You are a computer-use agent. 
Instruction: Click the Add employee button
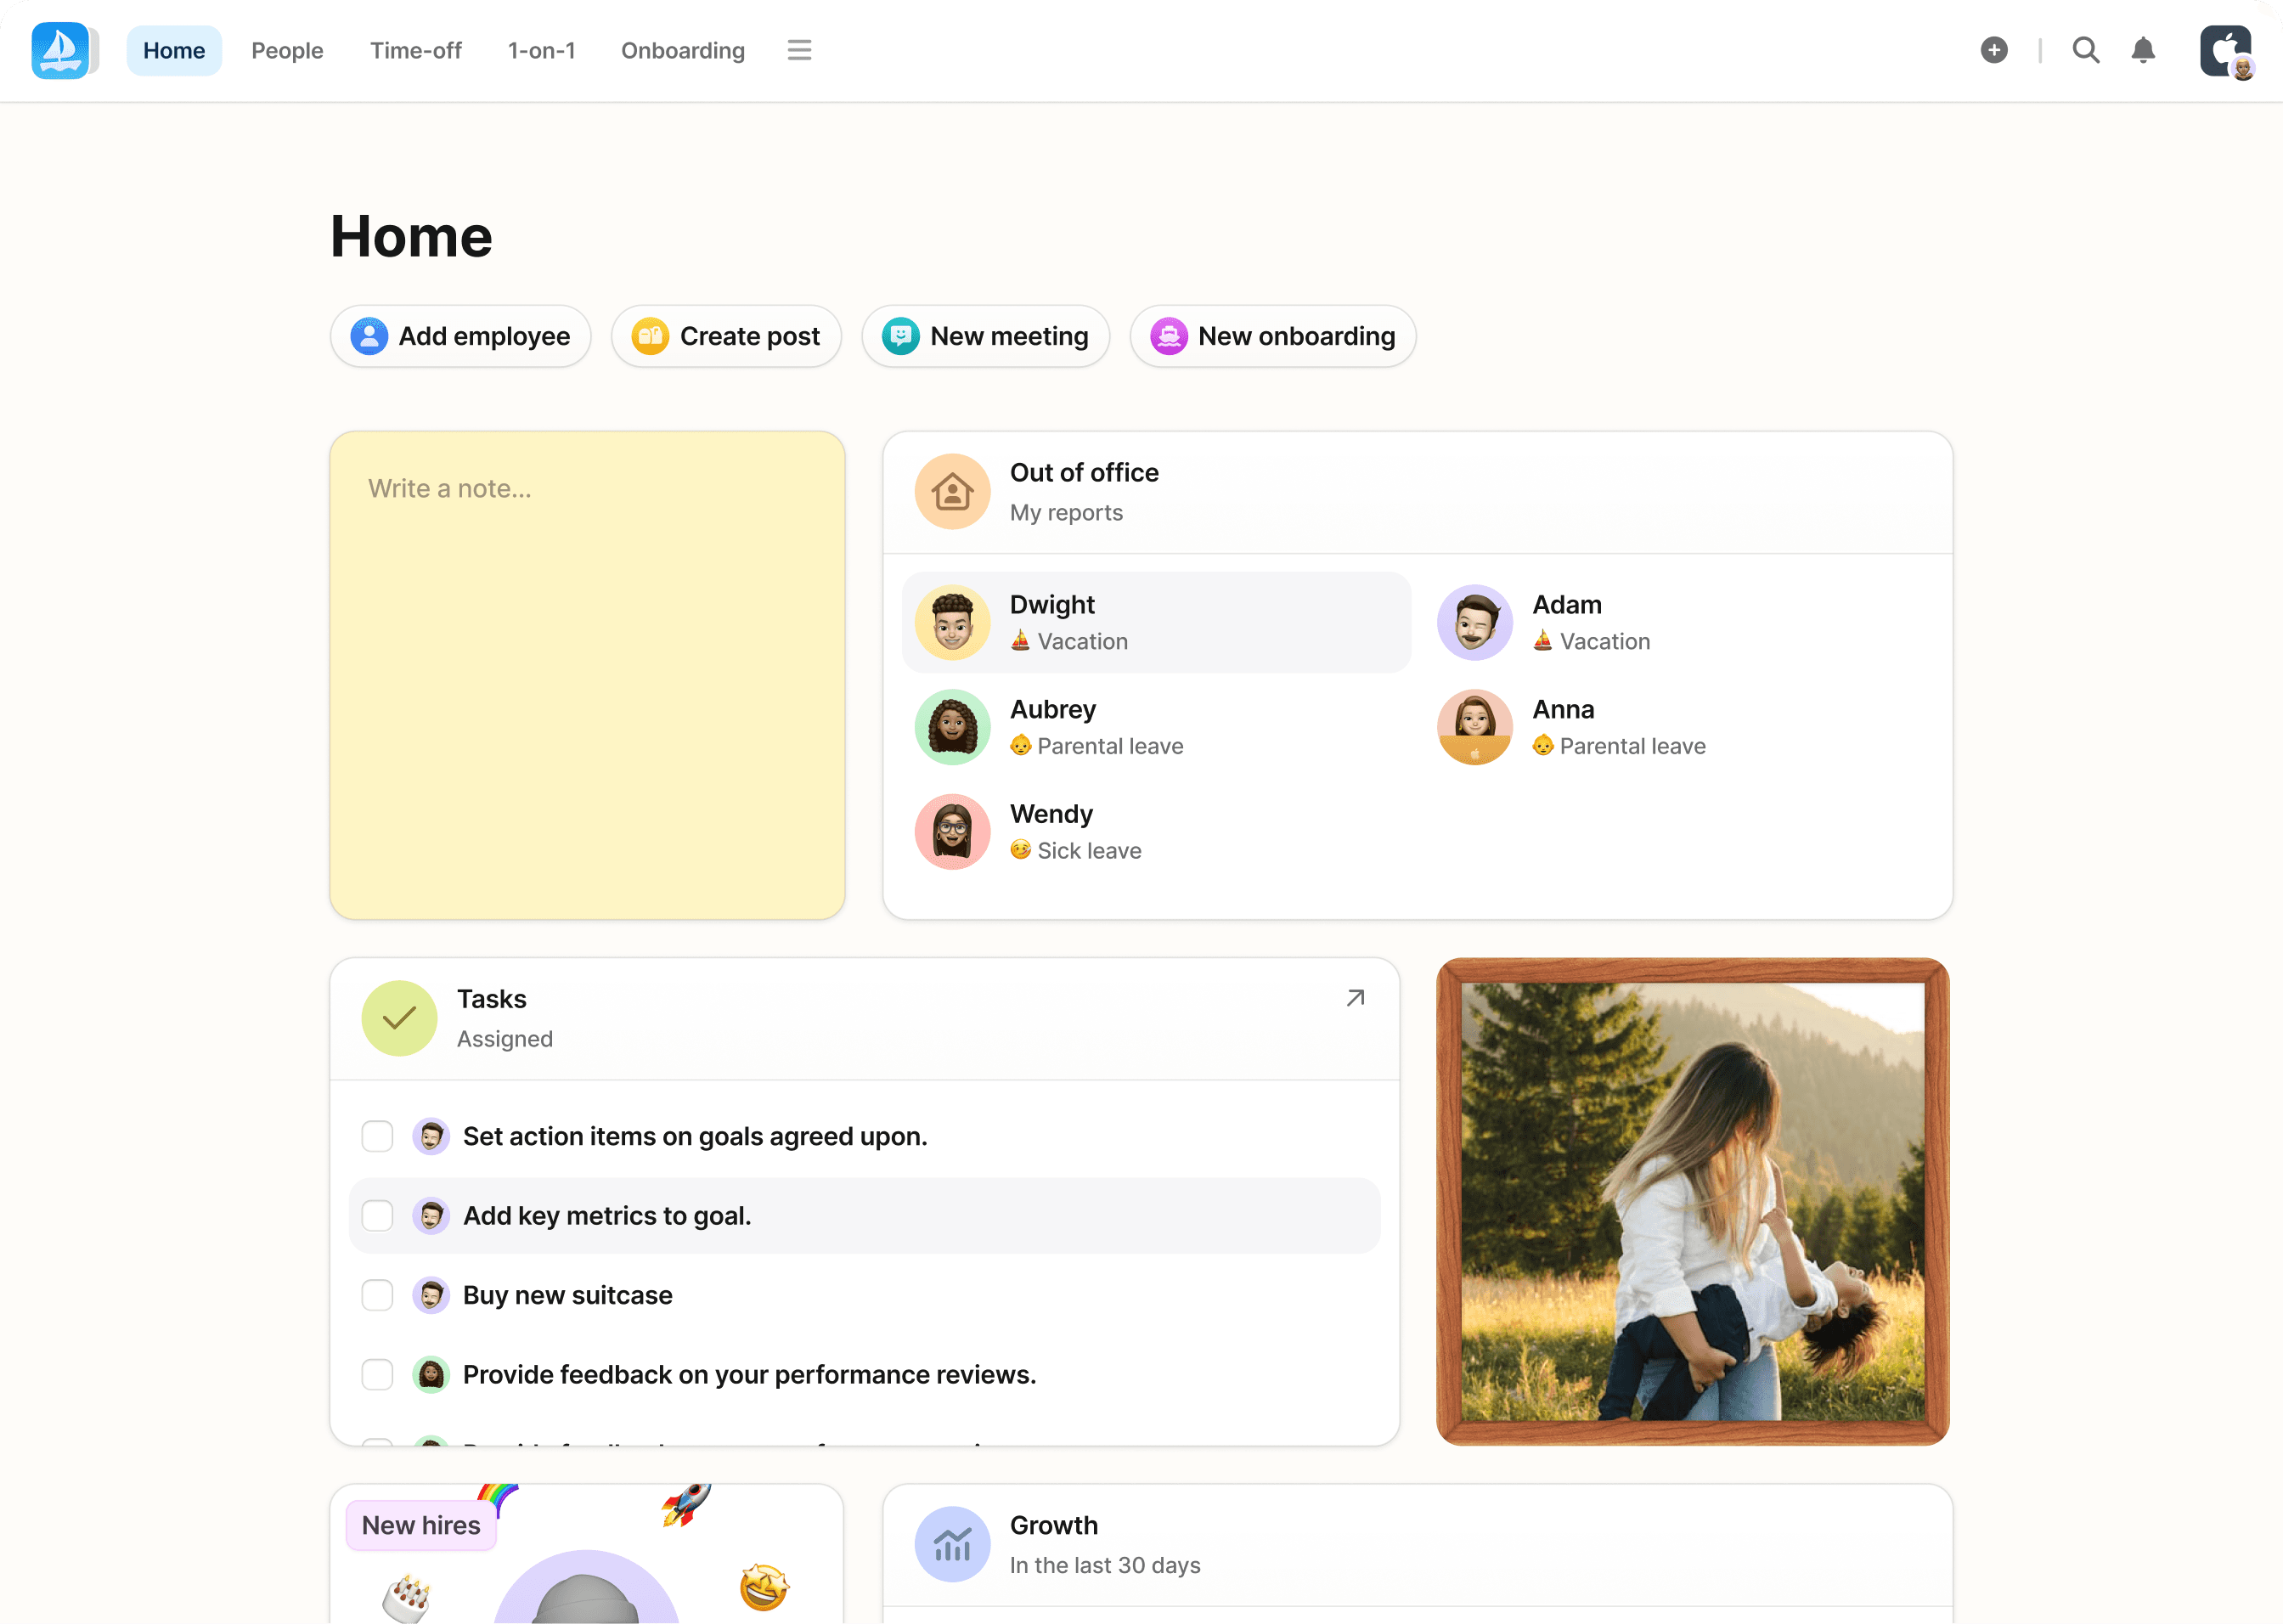[460, 336]
